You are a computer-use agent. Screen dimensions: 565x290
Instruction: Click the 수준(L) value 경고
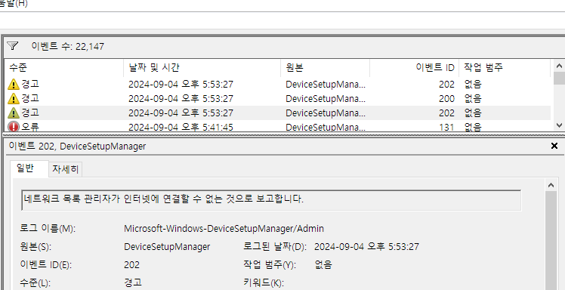tap(133, 282)
